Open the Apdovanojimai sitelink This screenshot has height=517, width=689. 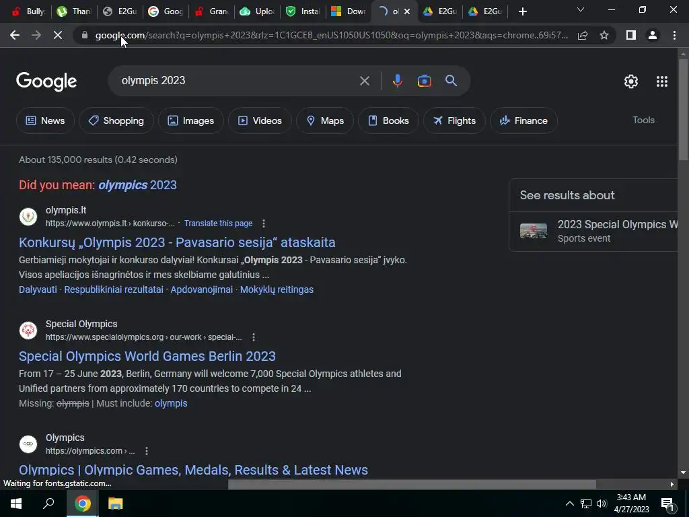202,289
